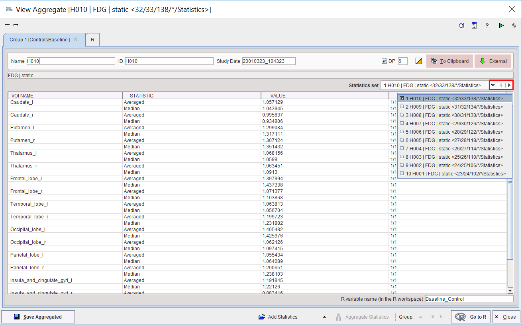Click the Name input field with H010

(x=71, y=61)
